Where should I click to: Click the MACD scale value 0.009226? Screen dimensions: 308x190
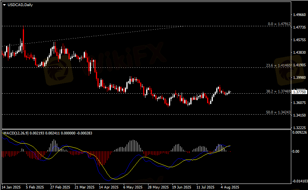(x=300, y=133)
